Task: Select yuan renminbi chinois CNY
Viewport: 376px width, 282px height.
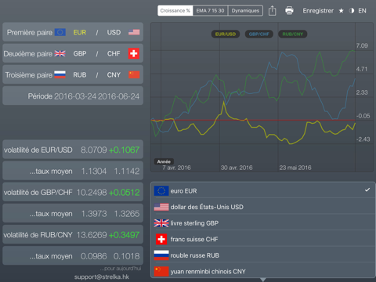Action: 263,271
